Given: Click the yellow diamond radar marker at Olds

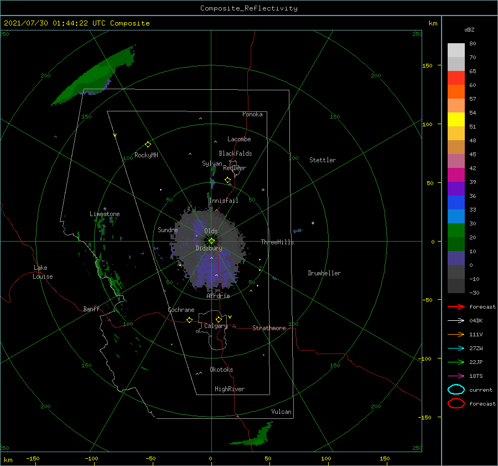Looking at the screenshot, I should point(211,241).
